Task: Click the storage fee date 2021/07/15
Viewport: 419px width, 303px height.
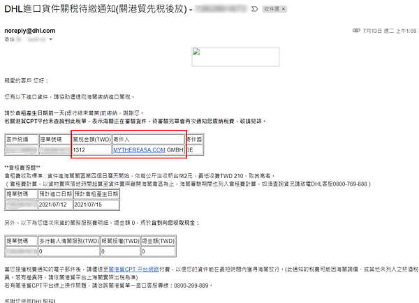Action: point(88,205)
